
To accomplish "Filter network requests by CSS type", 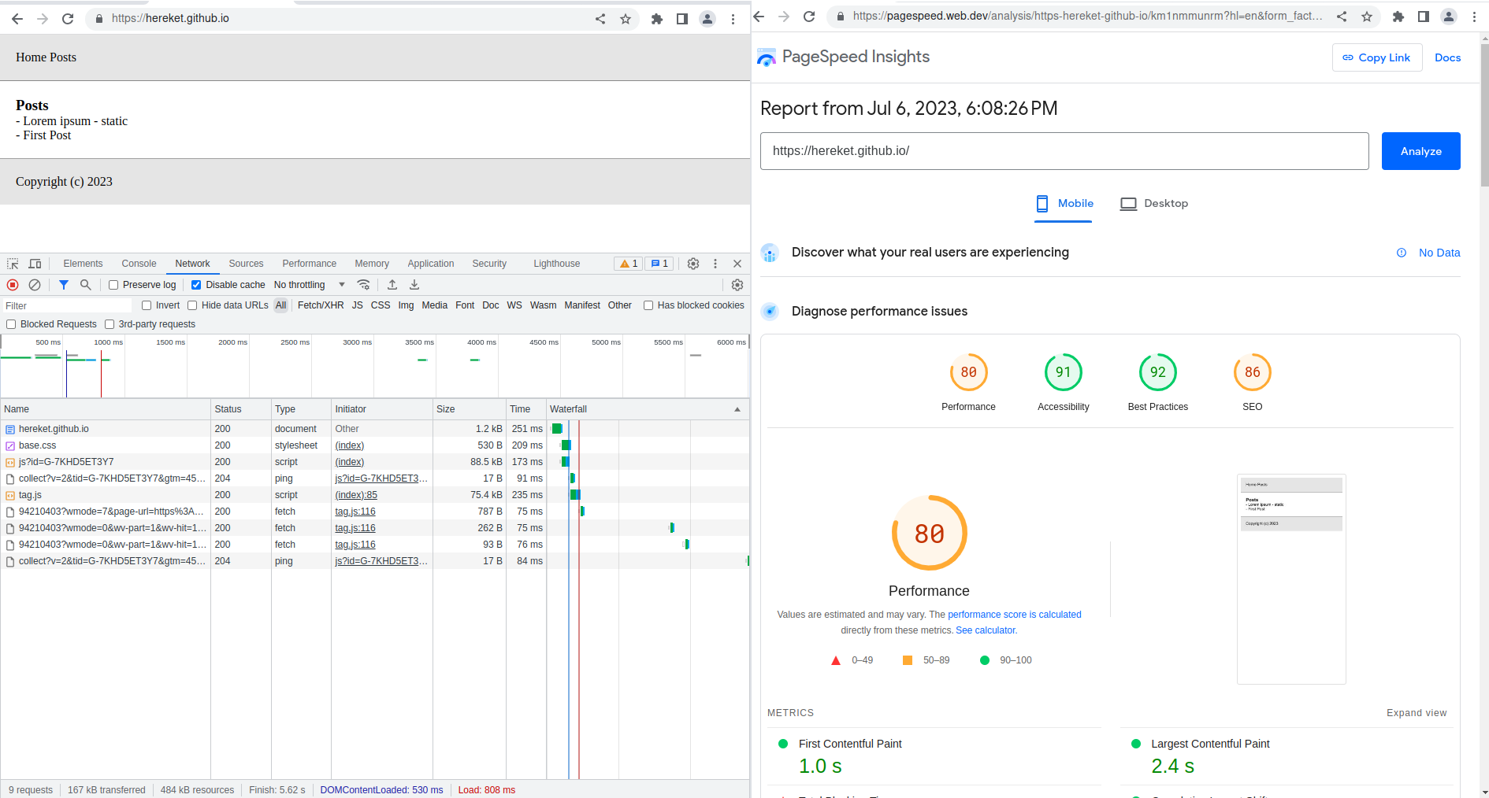I will [381, 305].
